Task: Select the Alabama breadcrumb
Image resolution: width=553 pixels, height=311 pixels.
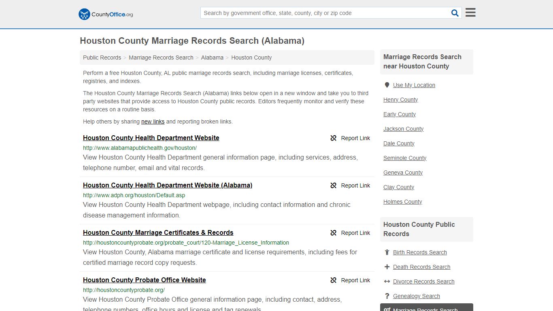Action: pyautogui.click(x=212, y=58)
